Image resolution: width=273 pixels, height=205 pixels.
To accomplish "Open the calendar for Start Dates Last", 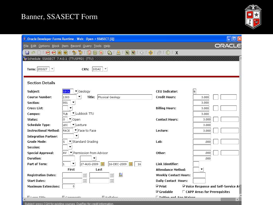I will click(112, 181).
